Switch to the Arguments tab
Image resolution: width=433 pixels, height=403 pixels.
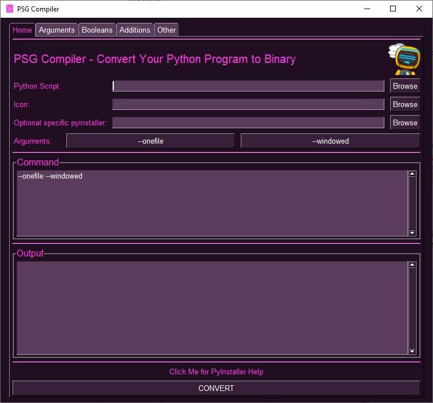click(x=57, y=30)
